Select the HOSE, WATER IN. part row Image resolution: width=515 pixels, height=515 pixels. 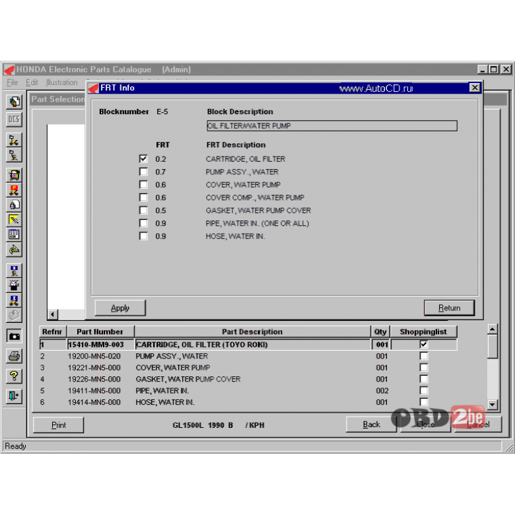248,402
